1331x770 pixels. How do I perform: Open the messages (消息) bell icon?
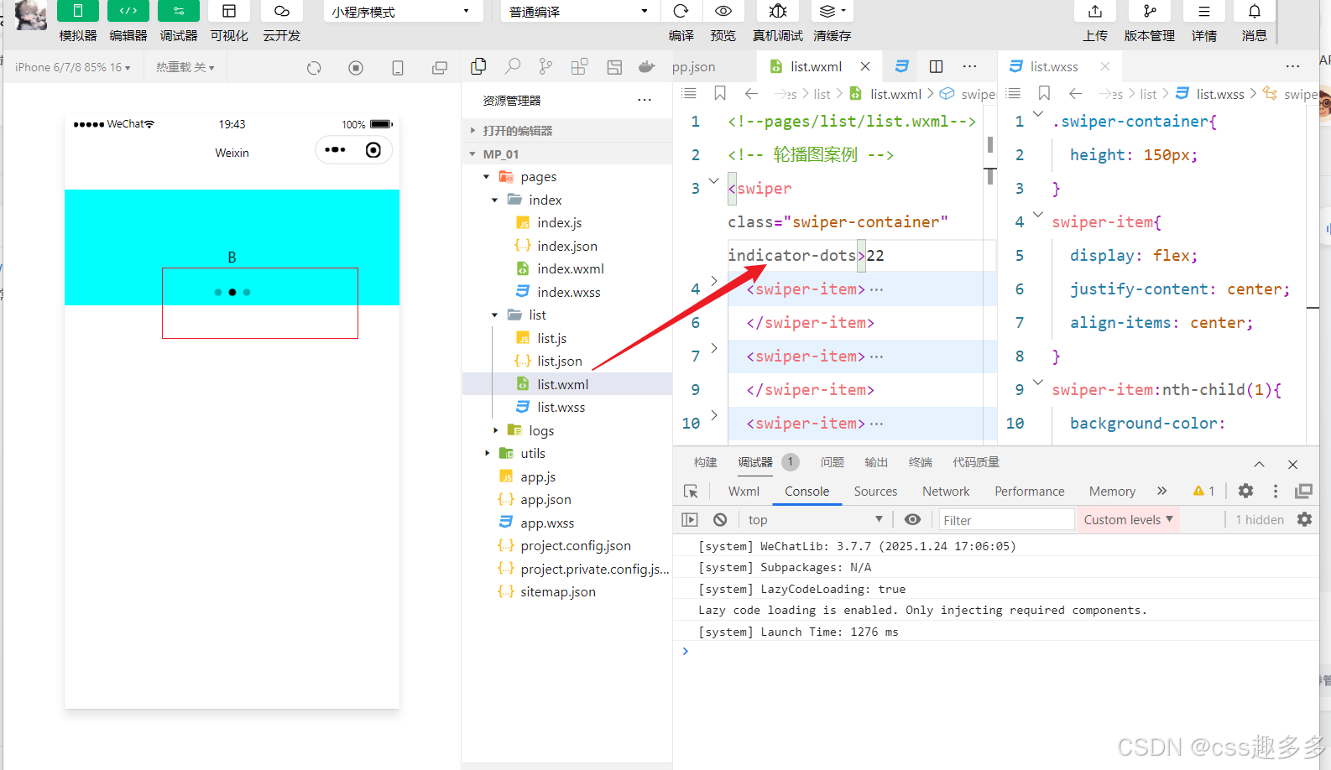[x=1255, y=11]
